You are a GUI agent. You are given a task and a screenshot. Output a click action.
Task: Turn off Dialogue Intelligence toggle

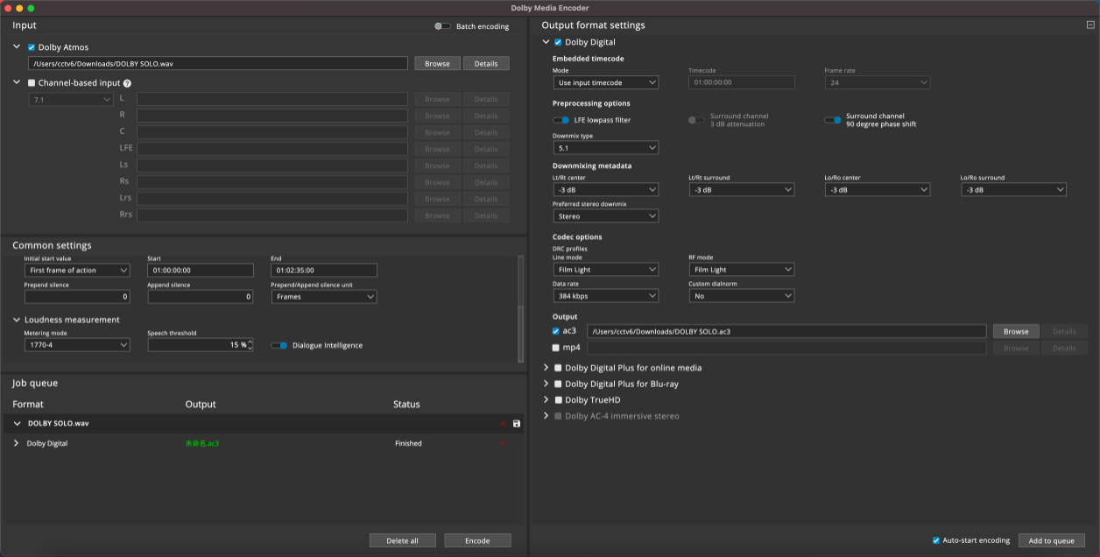(279, 345)
